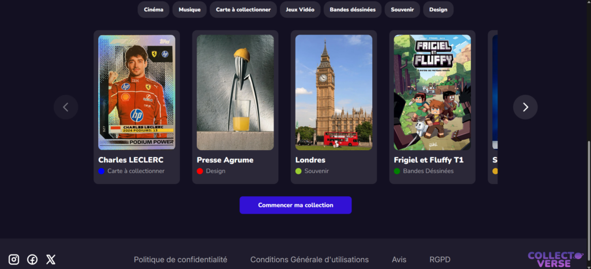Advance carousel with the right arrow

[525, 107]
